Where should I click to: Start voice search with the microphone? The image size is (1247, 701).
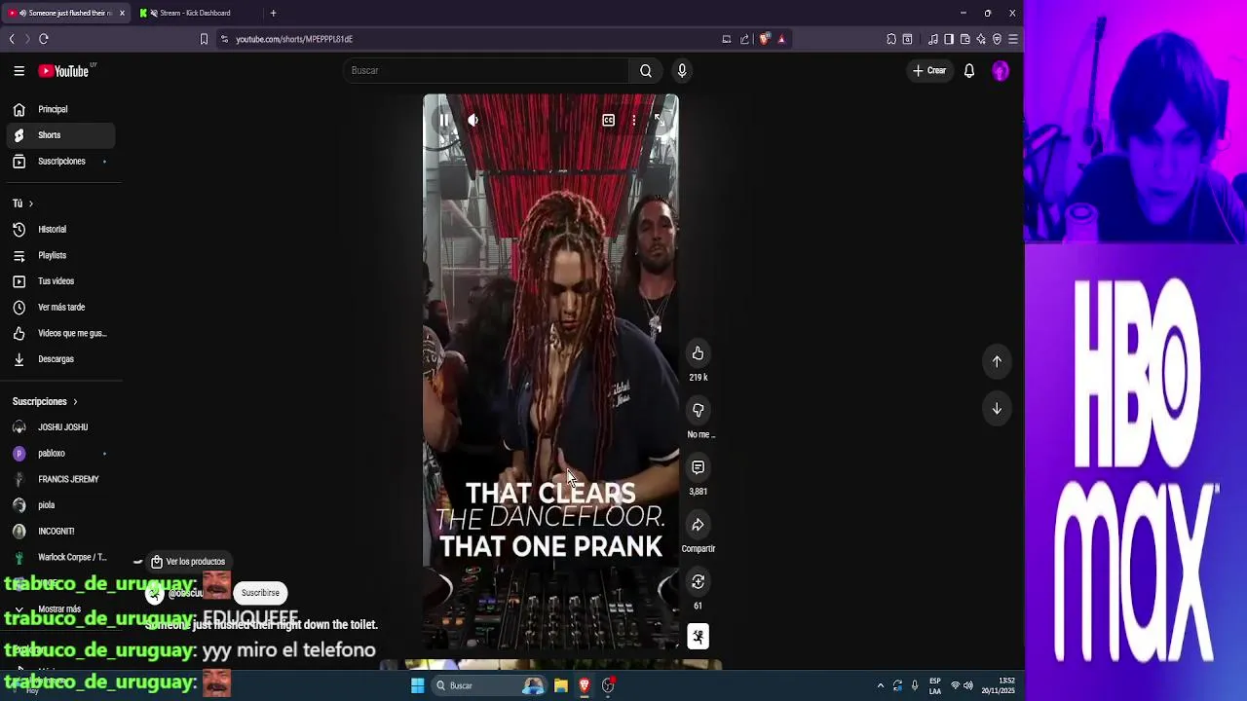(x=682, y=70)
